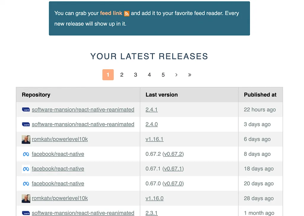
Task: Open version 2.4.1 release link
Action: click(x=152, y=110)
